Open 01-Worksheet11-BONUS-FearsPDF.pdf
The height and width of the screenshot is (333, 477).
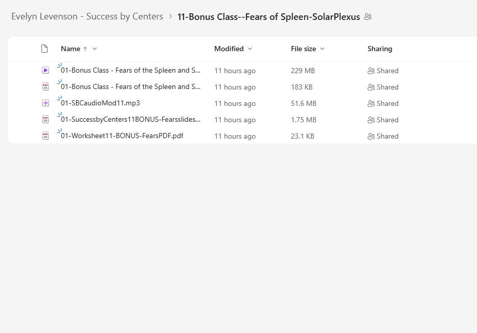point(122,136)
